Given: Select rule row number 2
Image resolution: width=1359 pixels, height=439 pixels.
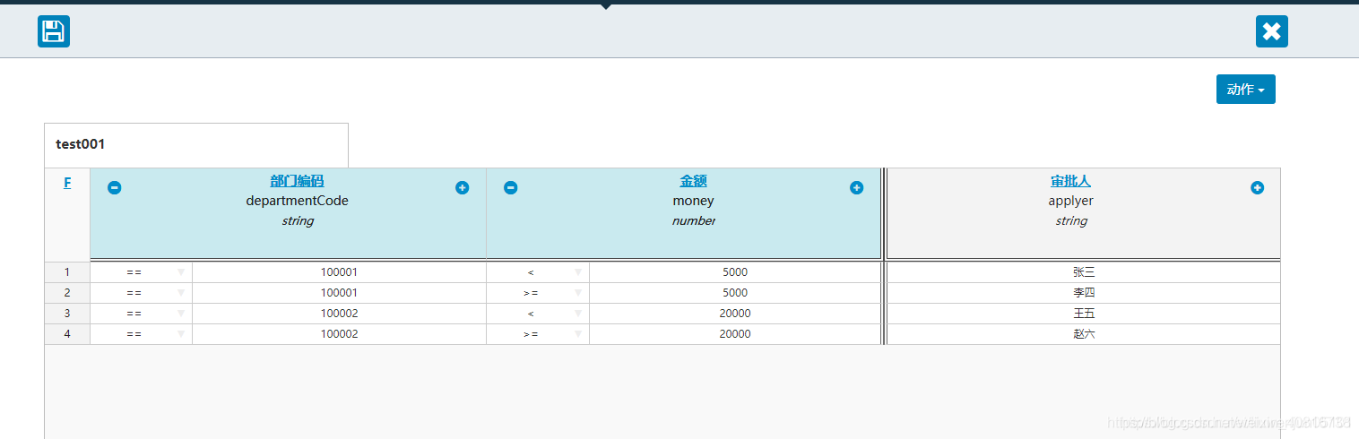Looking at the screenshot, I should tap(67, 293).
